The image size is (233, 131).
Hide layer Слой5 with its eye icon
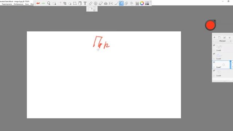click(214, 53)
